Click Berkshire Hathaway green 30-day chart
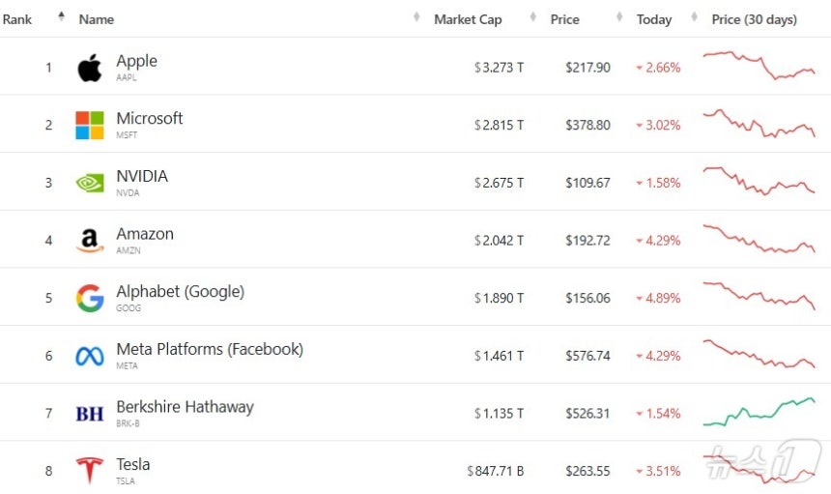This screenshot has width=831, height=494. pyautogui.click(x=759, y=412)
